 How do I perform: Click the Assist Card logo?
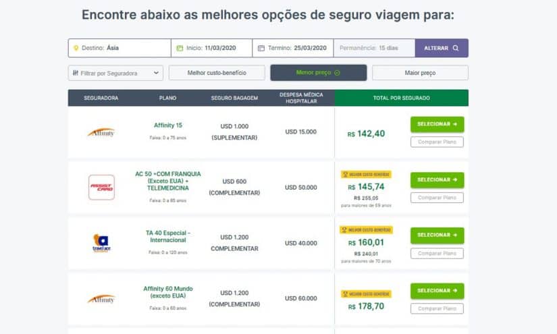coord(101,187)
